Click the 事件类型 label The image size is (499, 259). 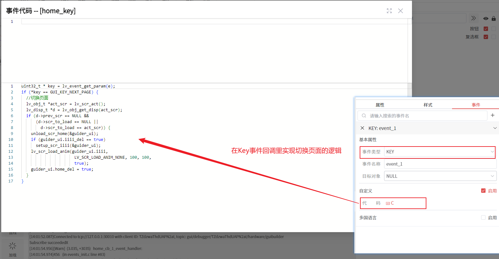coord(371,152)
